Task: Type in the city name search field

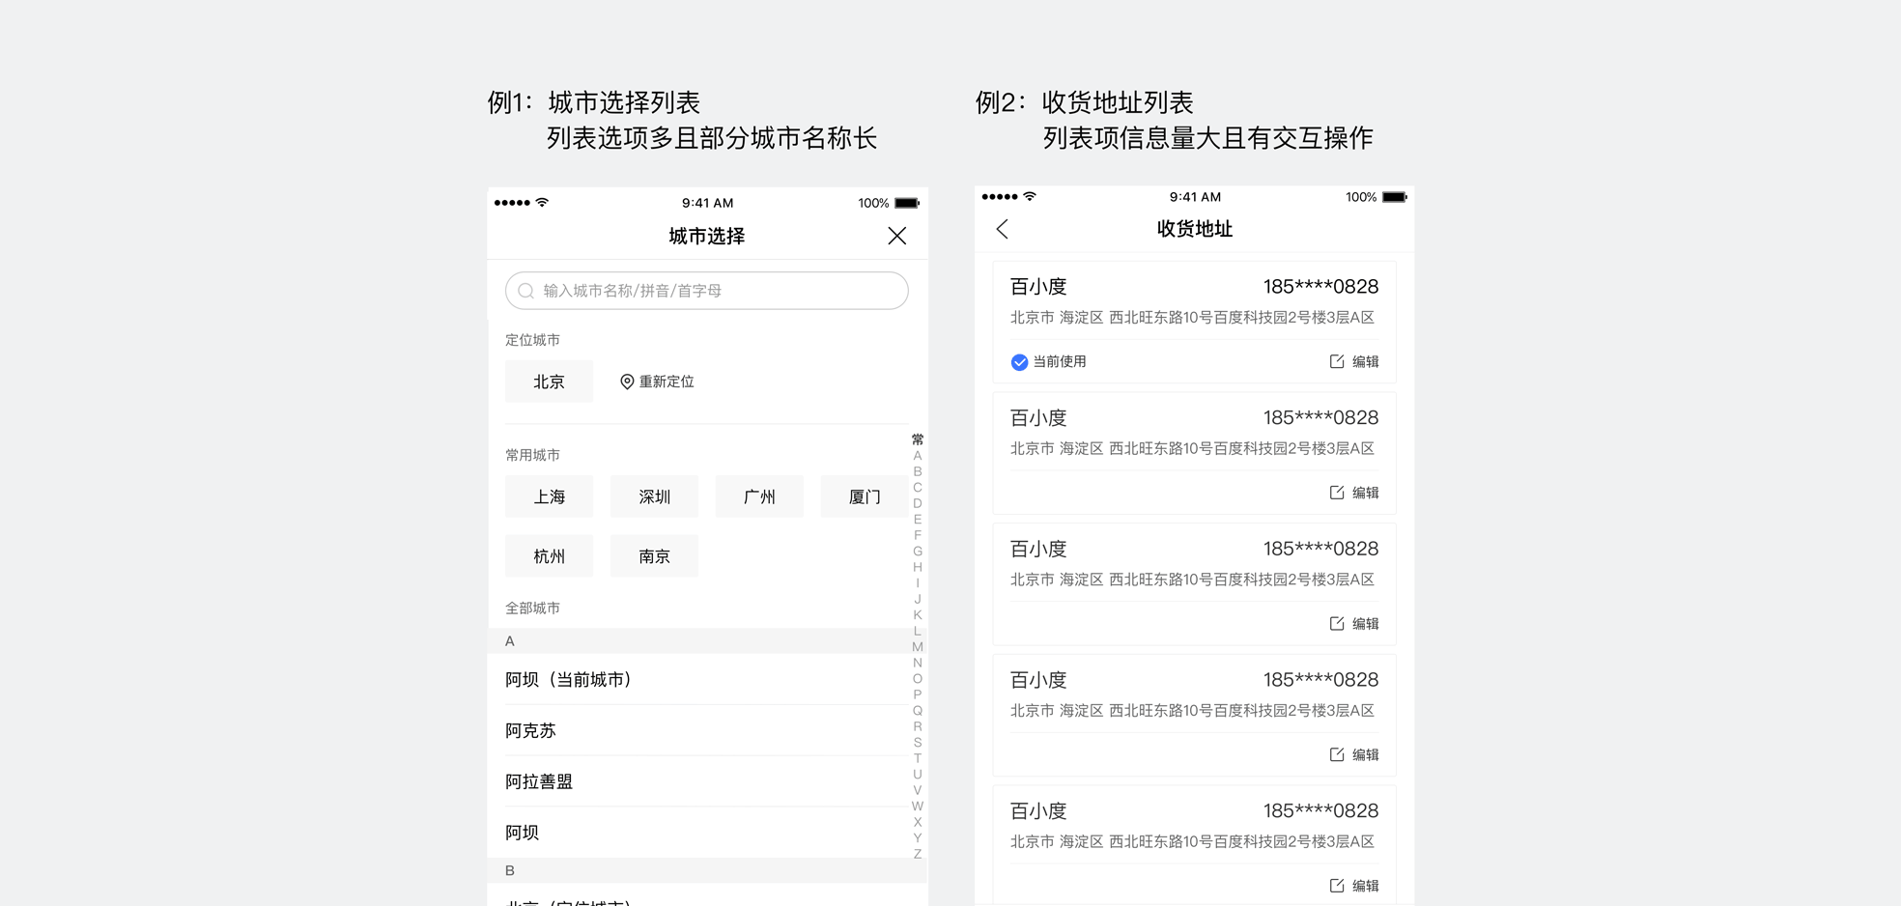Action: click(x=715, y=291)
